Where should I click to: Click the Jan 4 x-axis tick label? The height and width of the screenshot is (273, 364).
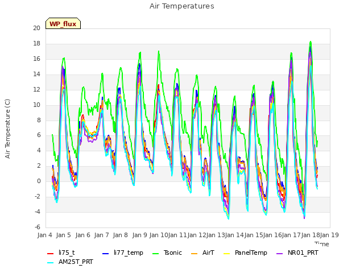44,235
